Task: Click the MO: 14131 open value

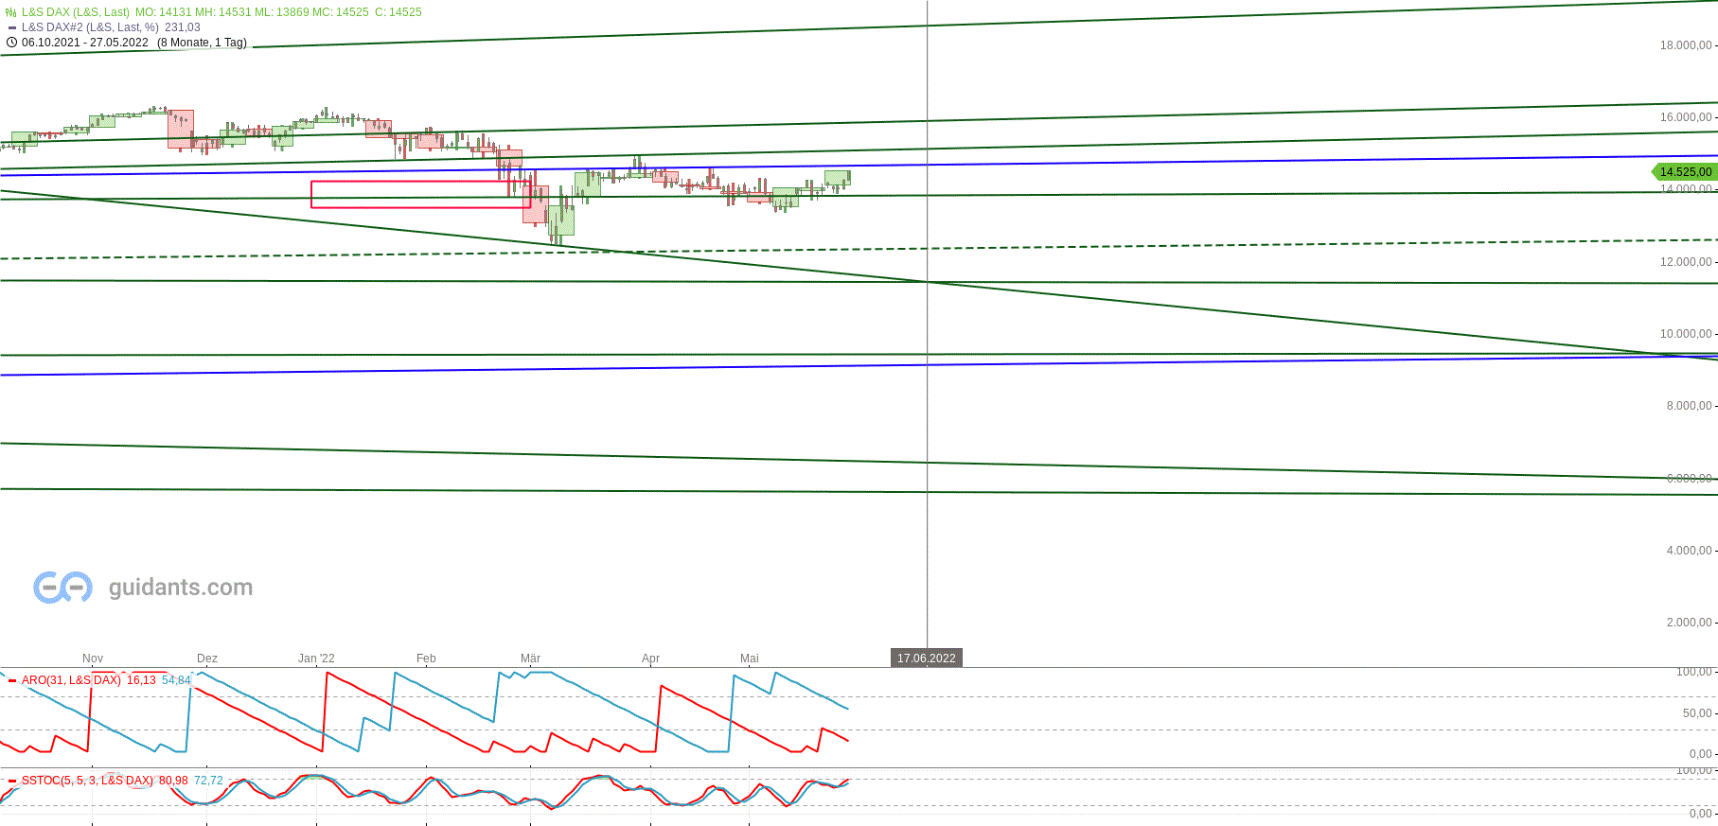Action: [164, 12]
